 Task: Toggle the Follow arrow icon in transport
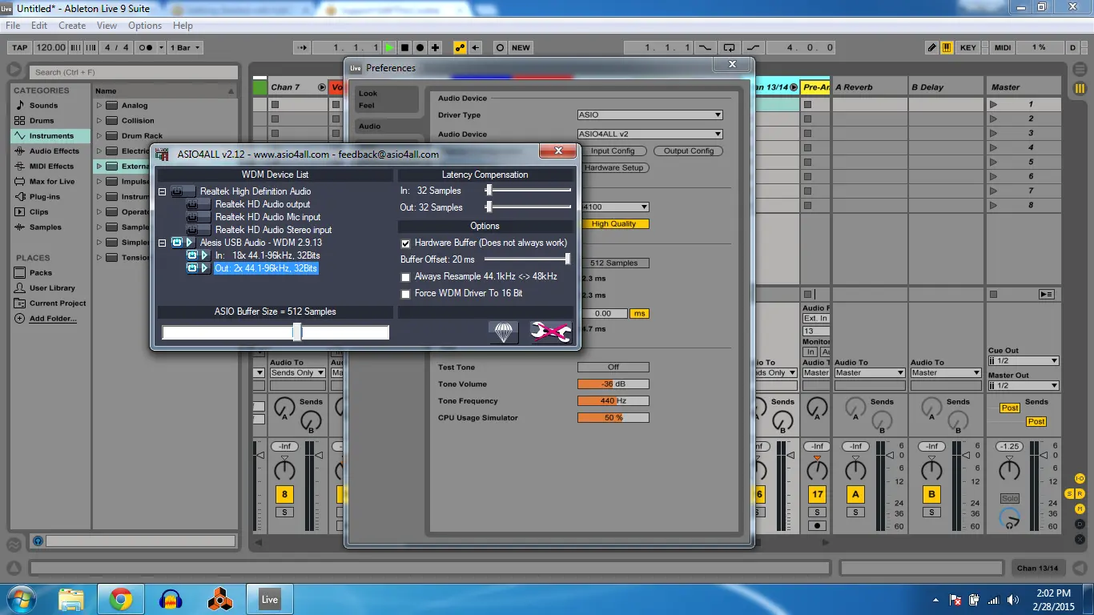pyautogui.click(x=302, y=47)
